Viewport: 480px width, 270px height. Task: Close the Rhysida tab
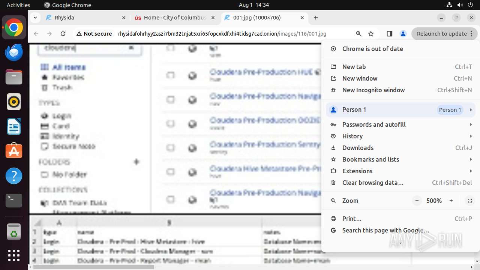pyautogui.click(x=124, y=18)
